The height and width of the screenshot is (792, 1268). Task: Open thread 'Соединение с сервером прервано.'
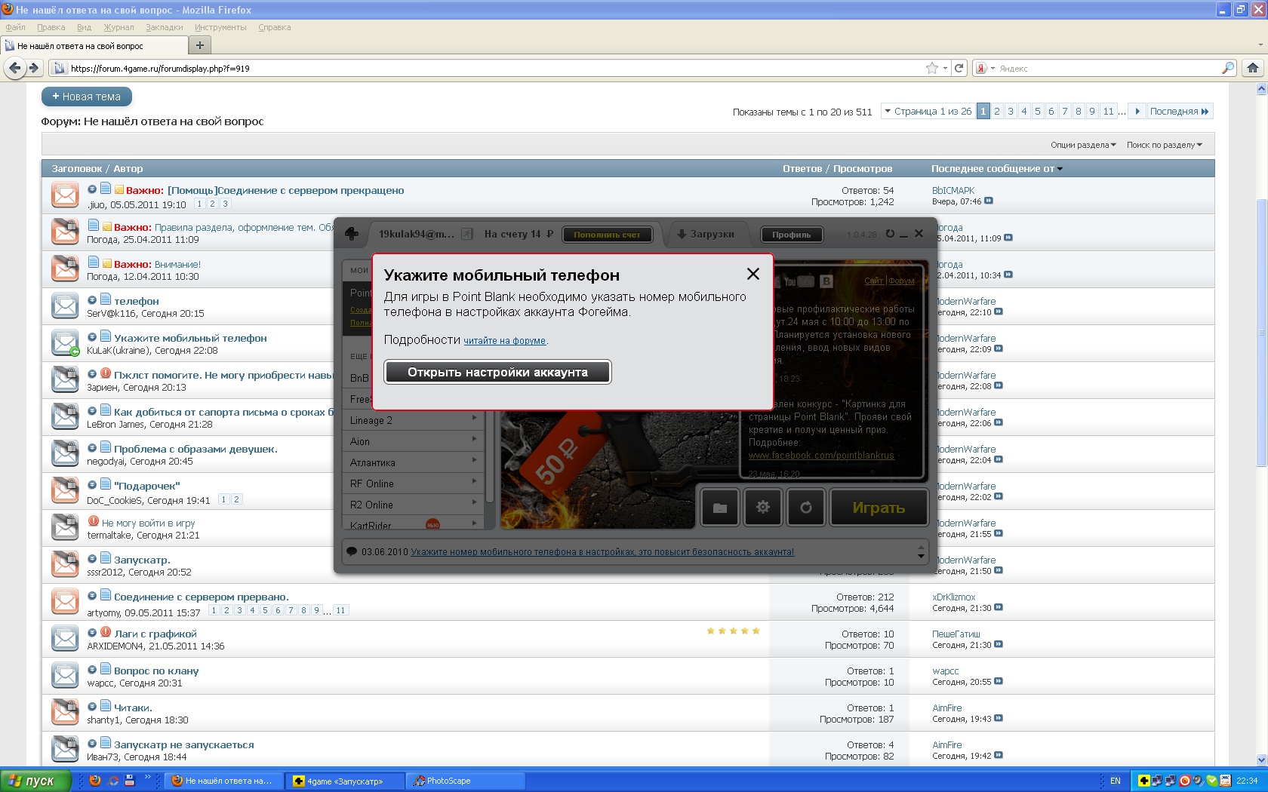(202, 597)
